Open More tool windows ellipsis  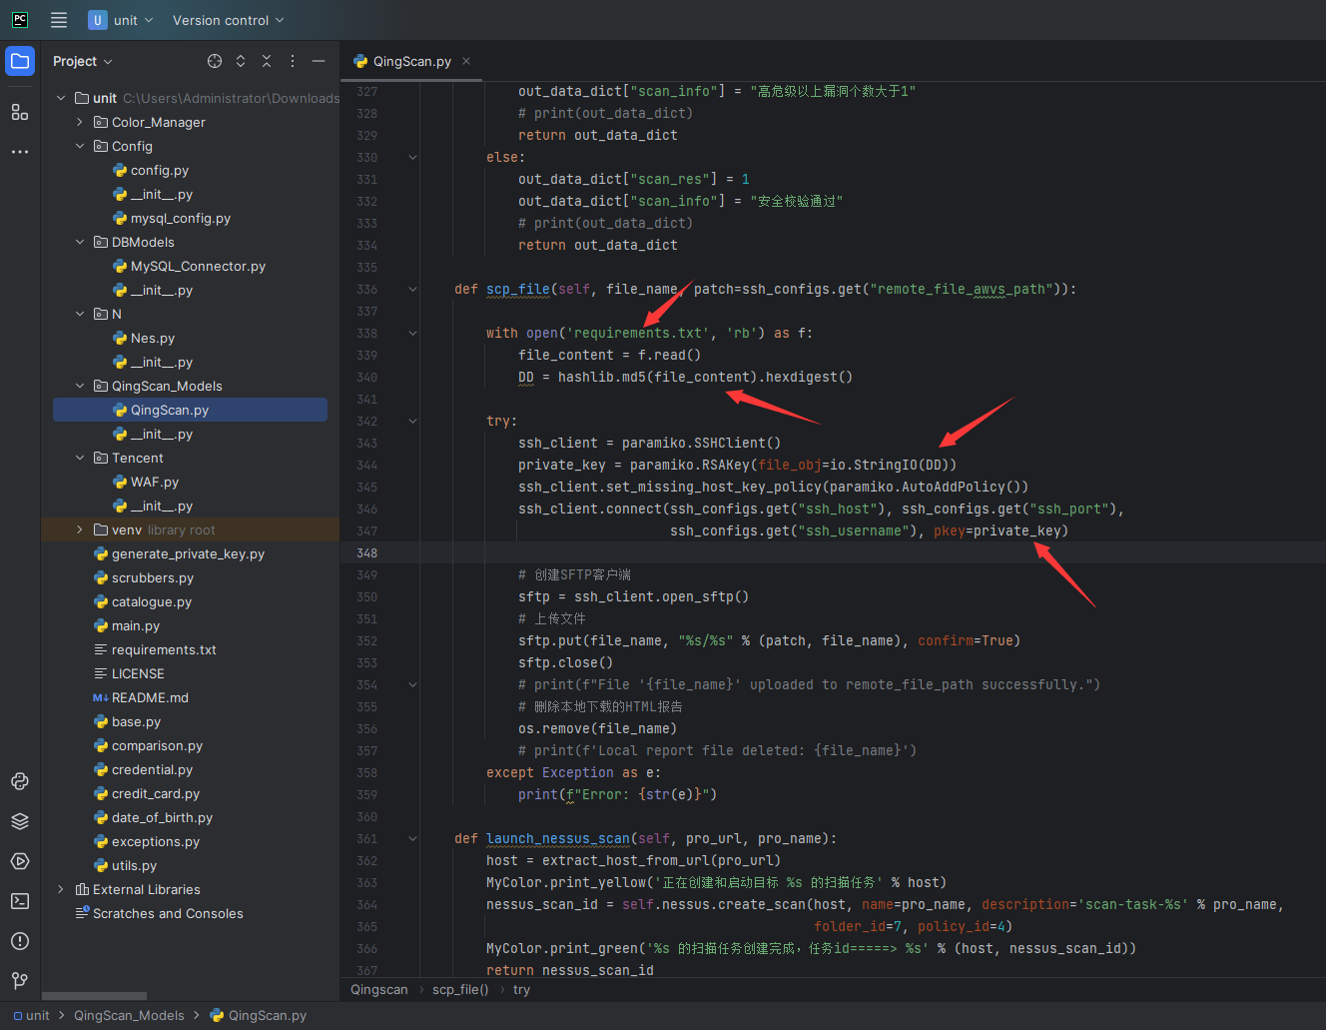tap(20, 152)
